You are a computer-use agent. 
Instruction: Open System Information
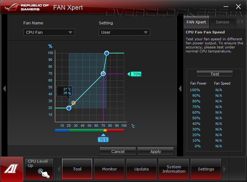[x=174, y=169]
